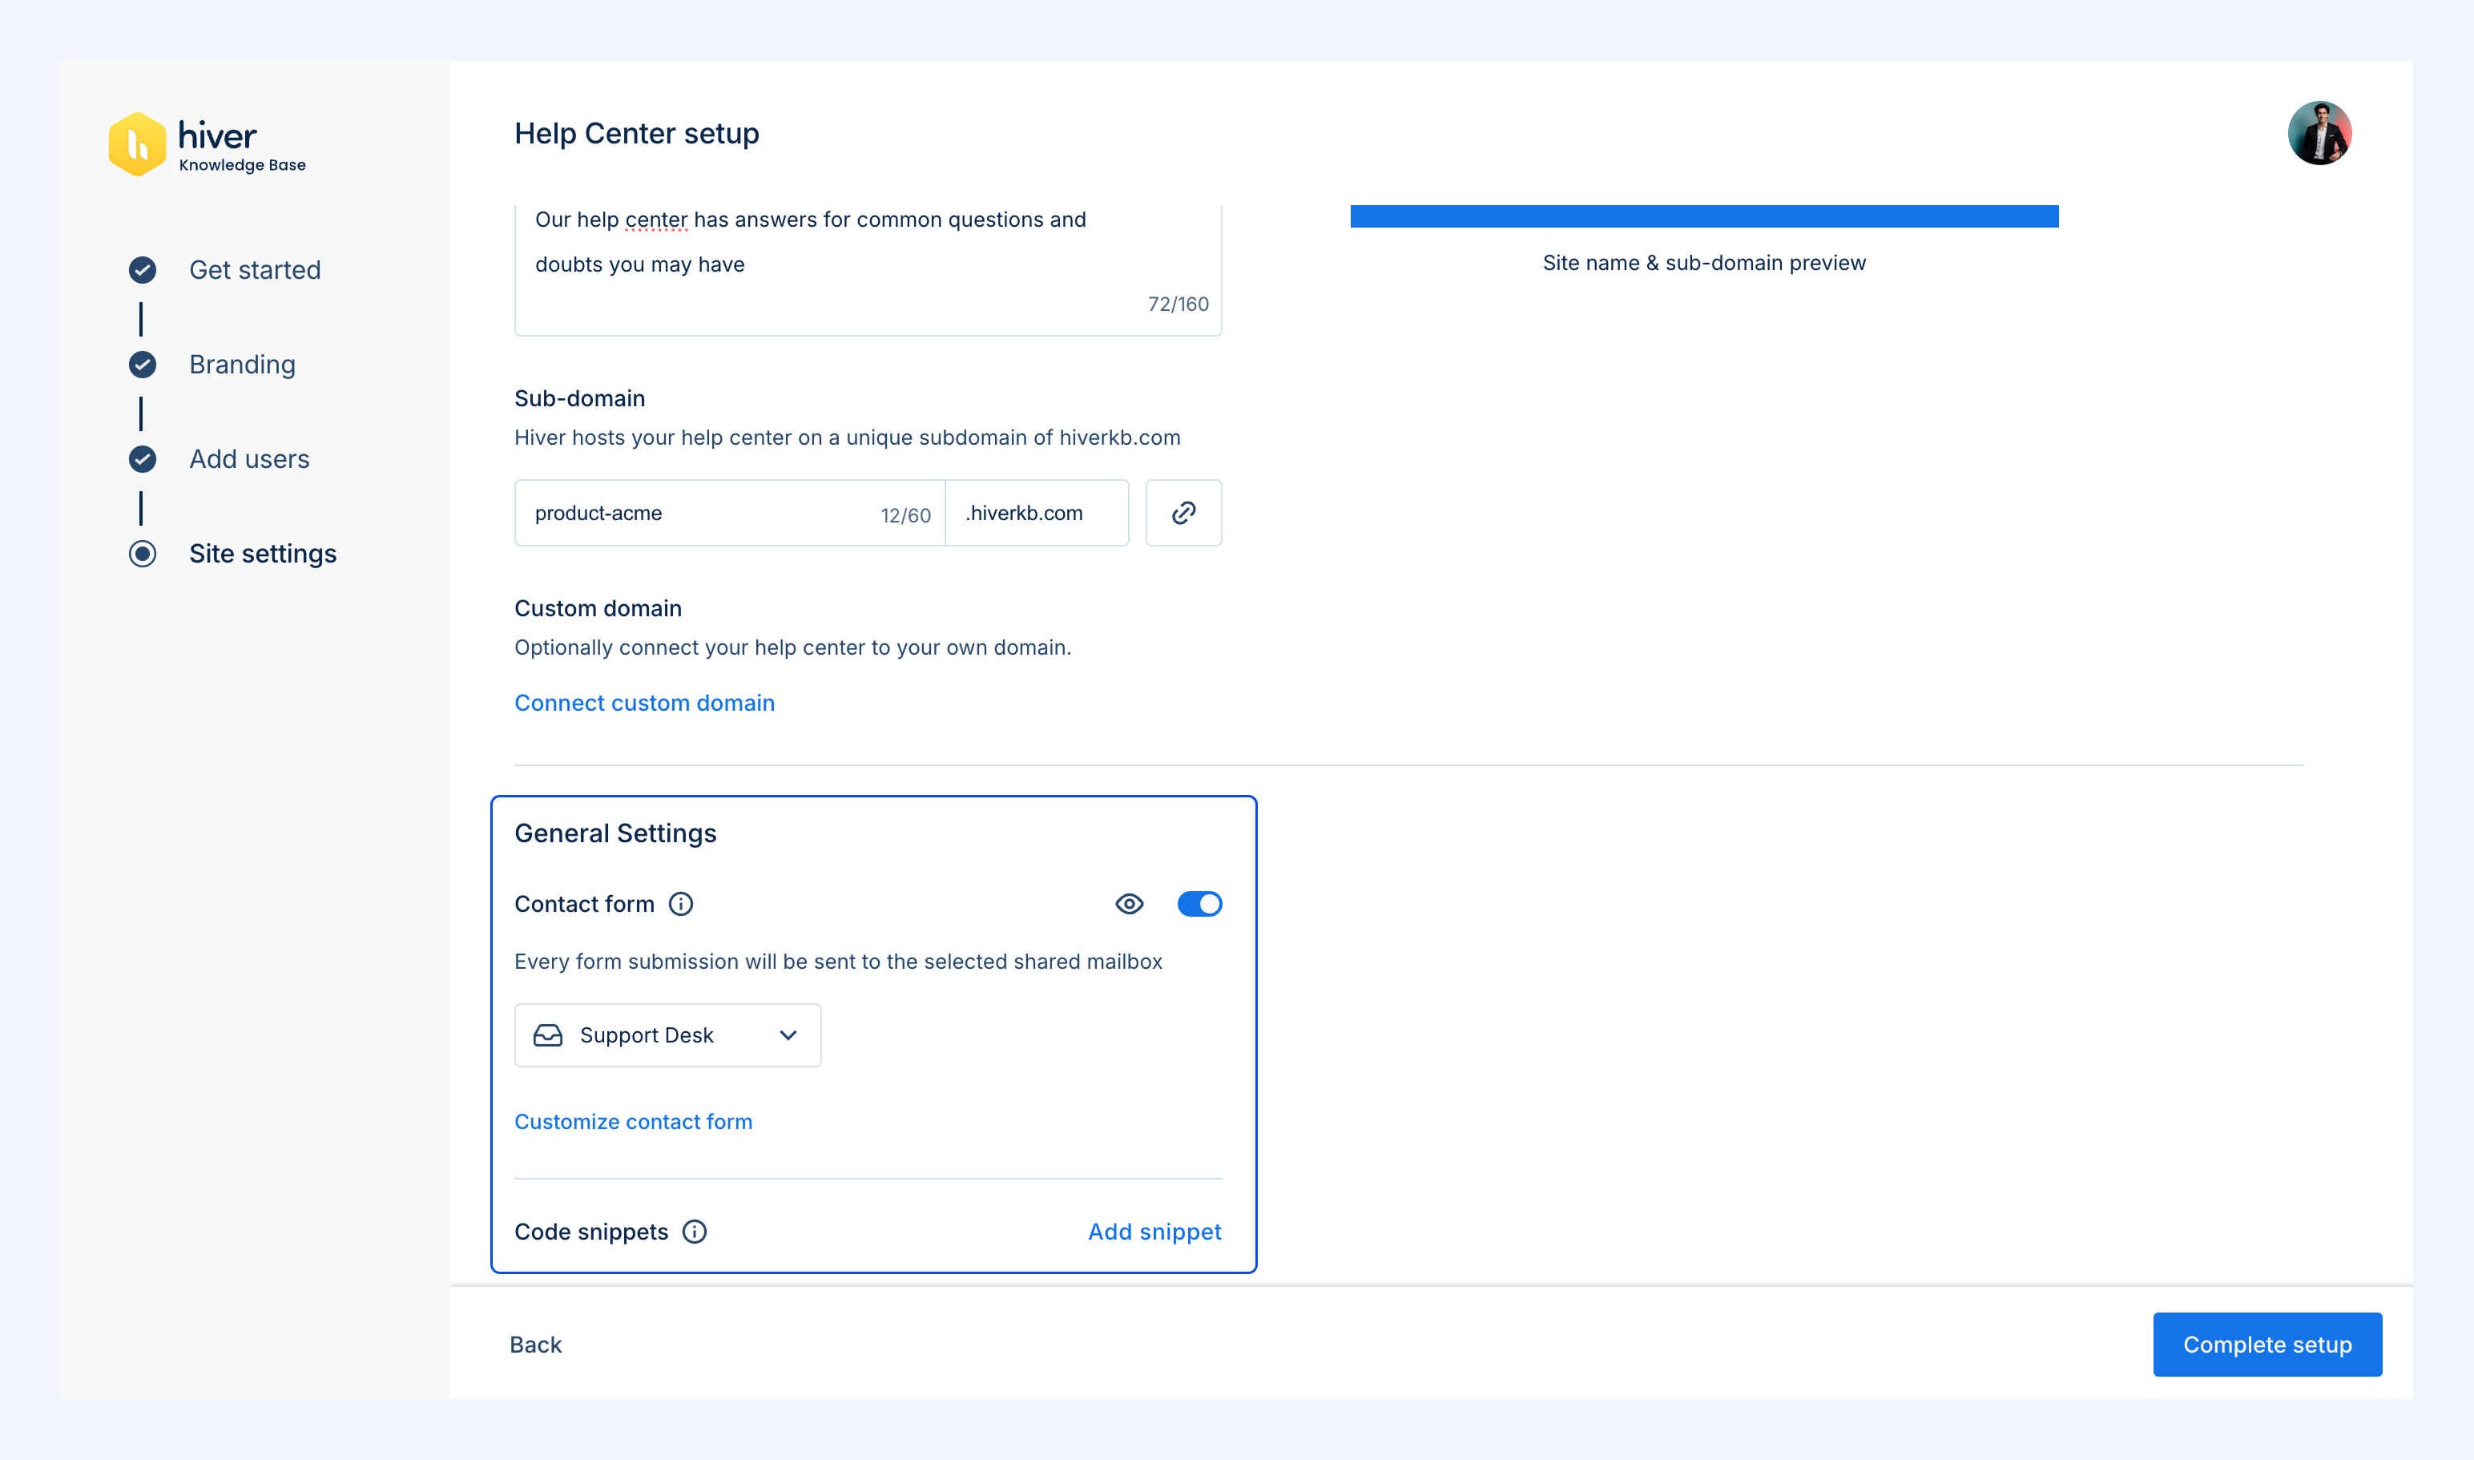Click the Get started checkmark icon
Screen dimensions: 2474x1460
pyautogui.click(x=143, y=269)
